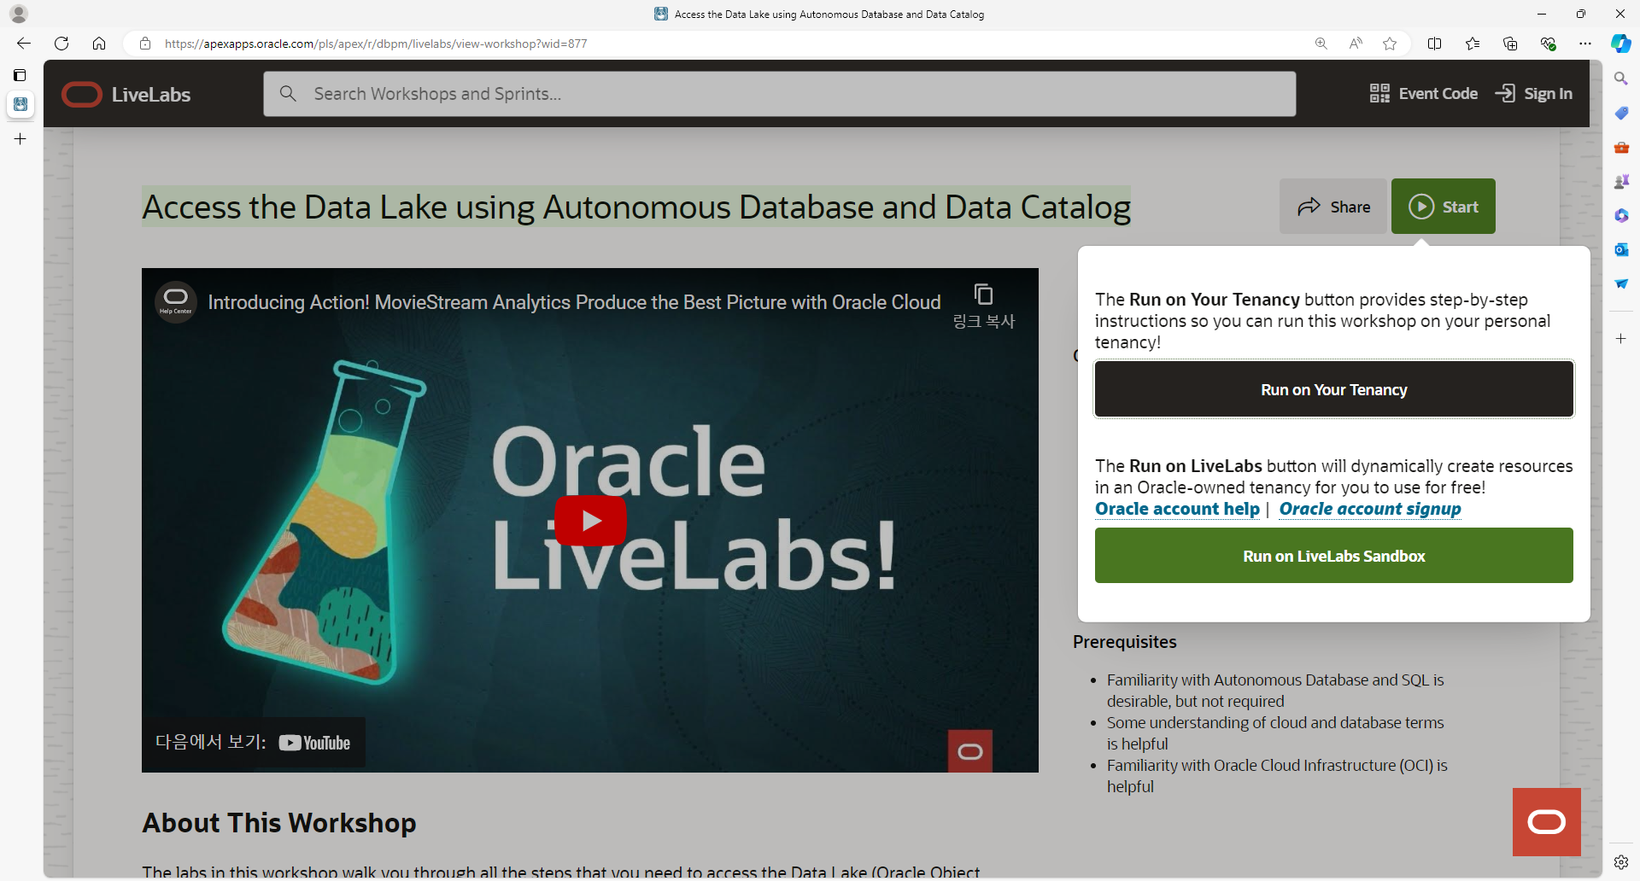Click the Oracle LiveLabs logo
This screenshot has height=881, width=1640.
[x=126, y=94]
